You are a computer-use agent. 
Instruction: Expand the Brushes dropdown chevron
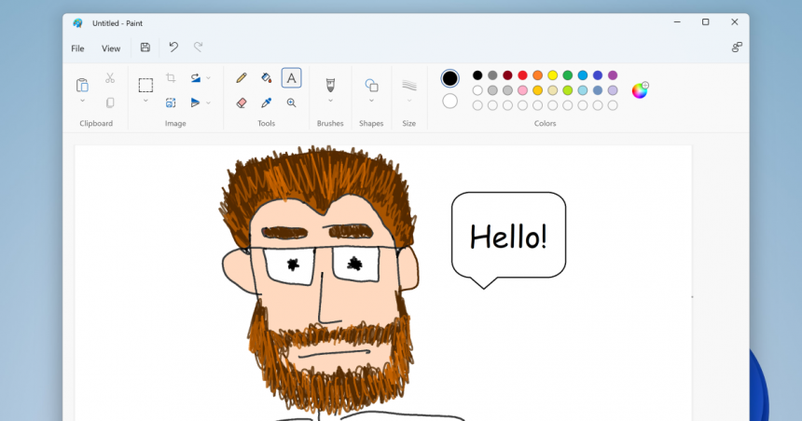(x=330, y=101)
